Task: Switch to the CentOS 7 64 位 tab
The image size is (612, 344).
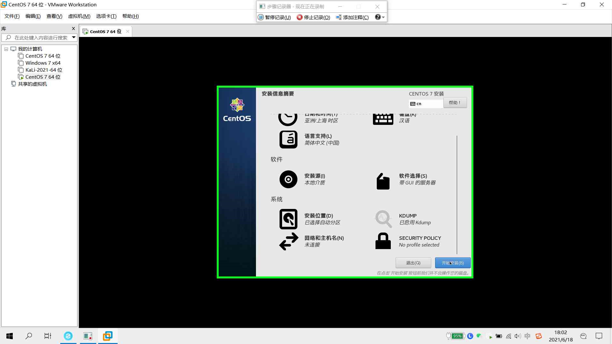Action: (x=106, y=32)
